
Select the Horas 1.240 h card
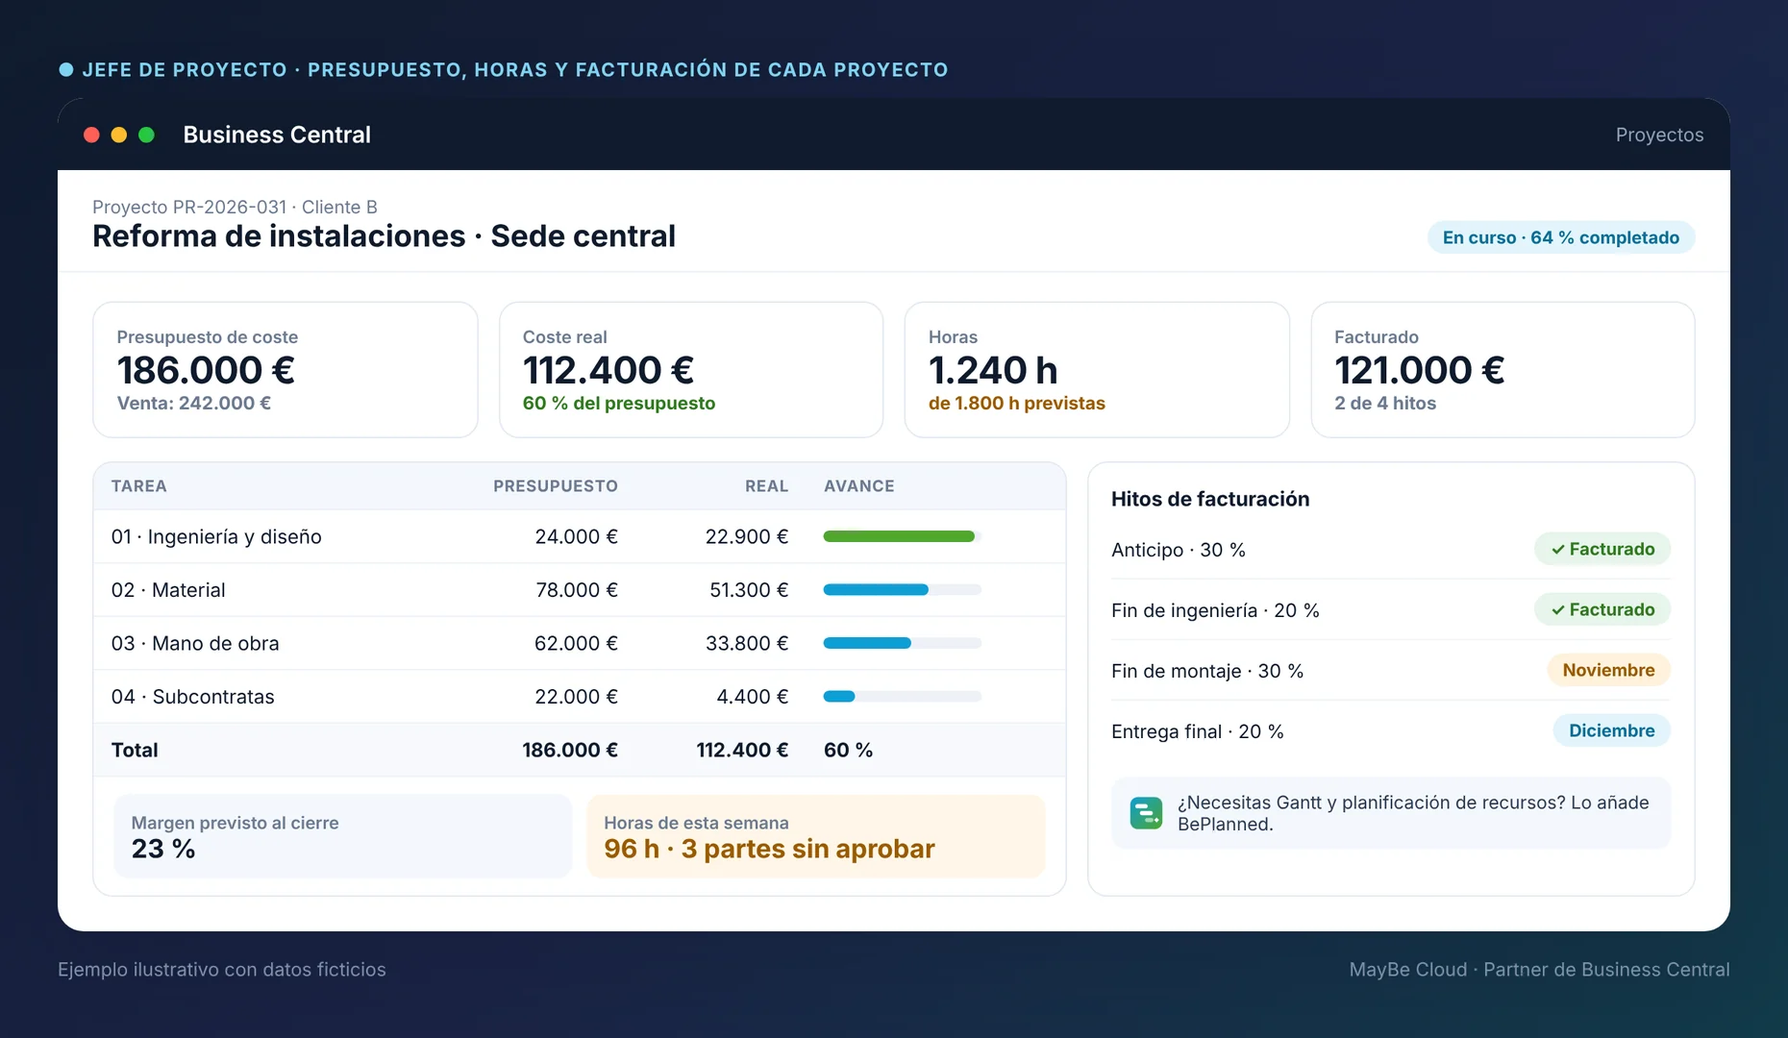tap(1097, 370)
